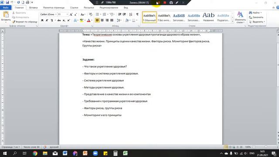Click the sort icon
Image resolution: width=279 pixels, height=157 pixels.
(x=131, y=14)
